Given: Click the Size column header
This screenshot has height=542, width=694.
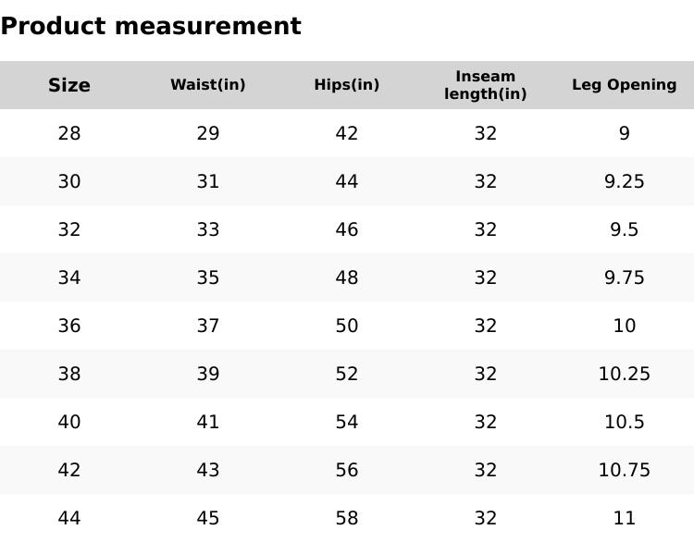Looking at the screenshot, I should 69,85.
